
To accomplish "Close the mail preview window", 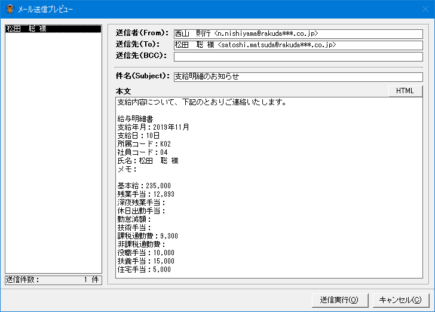I will (x=425, y=9).
